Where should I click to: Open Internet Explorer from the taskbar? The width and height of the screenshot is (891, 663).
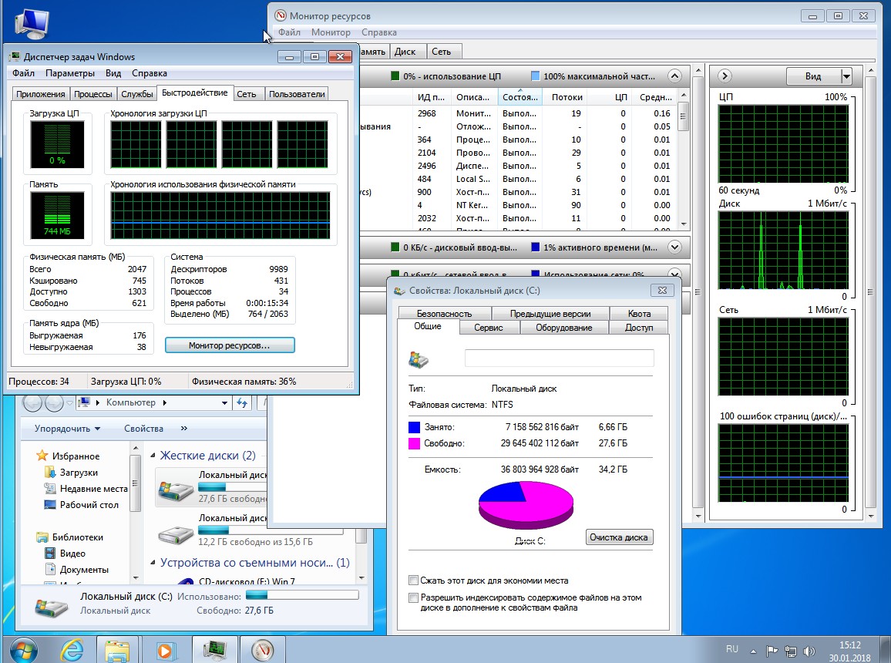[71, 650]
